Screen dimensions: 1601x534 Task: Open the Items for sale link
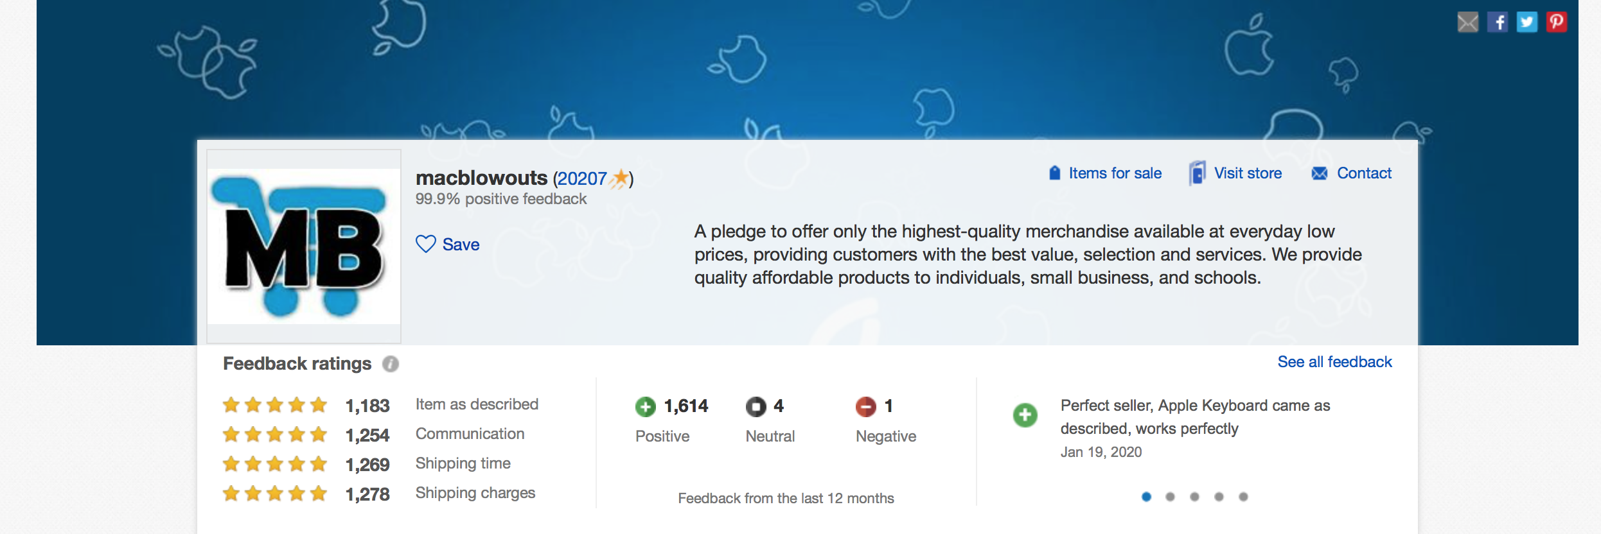coord(1115,173)
